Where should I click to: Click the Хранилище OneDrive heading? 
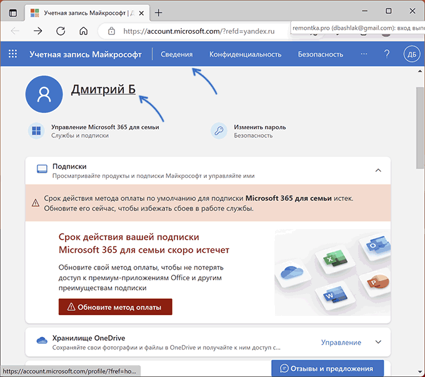point(89,338)
